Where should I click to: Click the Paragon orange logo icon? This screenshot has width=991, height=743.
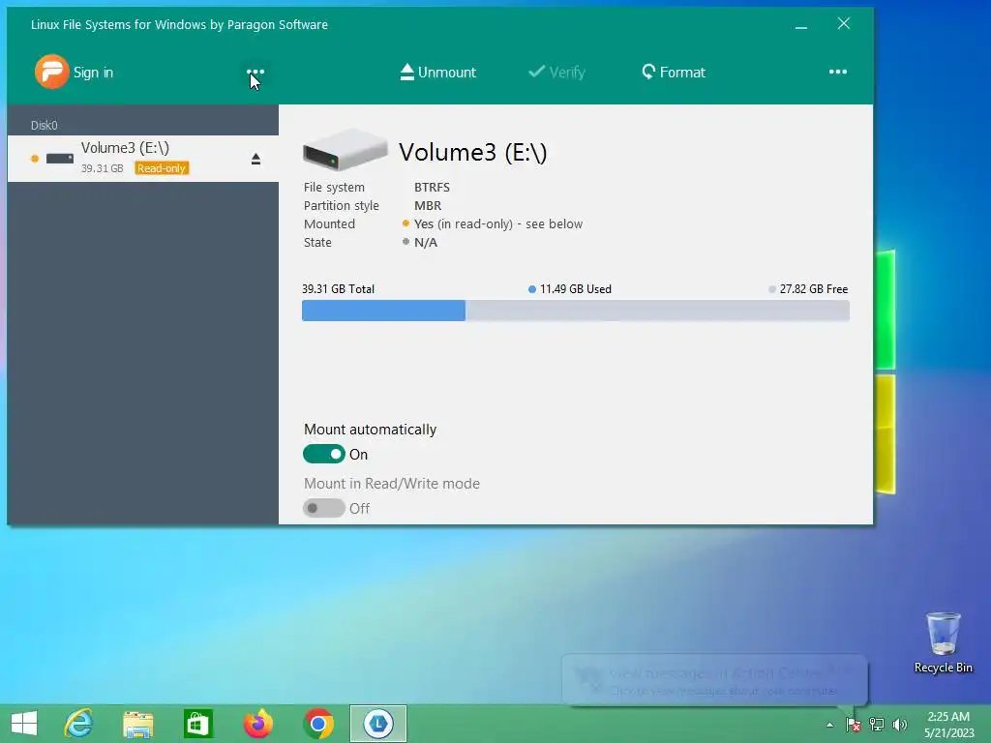(51, 72)
